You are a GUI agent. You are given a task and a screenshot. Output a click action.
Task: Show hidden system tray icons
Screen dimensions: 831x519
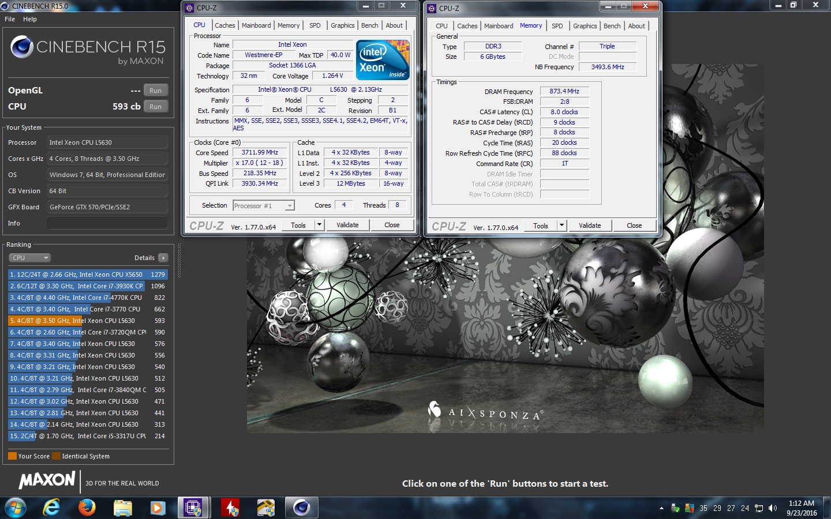[661, 508]
